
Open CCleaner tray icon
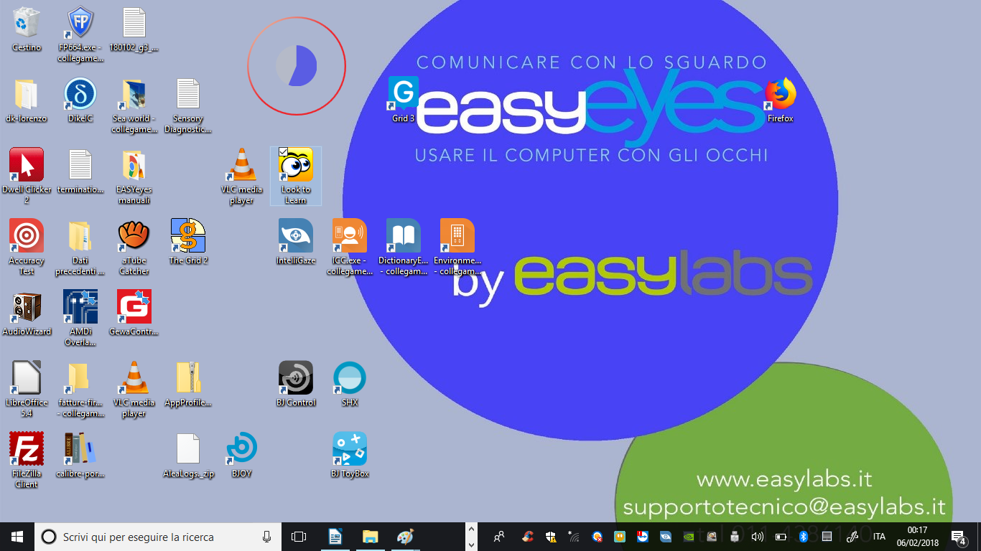click(x=528, y=537)
